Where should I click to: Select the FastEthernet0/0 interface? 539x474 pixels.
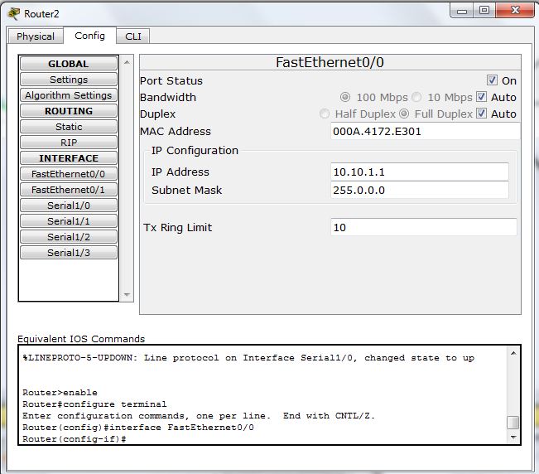pos(69,174)
